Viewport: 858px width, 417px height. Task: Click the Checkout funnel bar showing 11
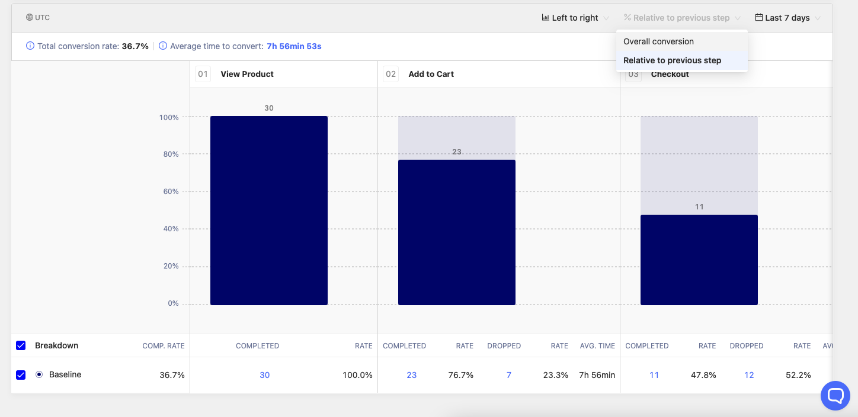699,260
